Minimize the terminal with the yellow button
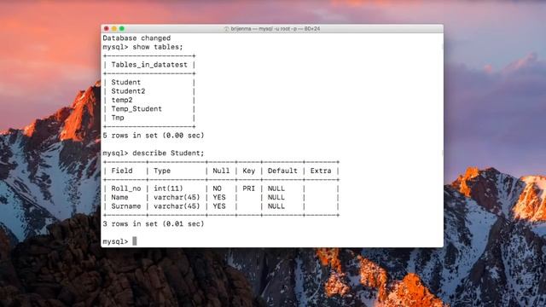This screenshot has width=546, height=307. 113,28
